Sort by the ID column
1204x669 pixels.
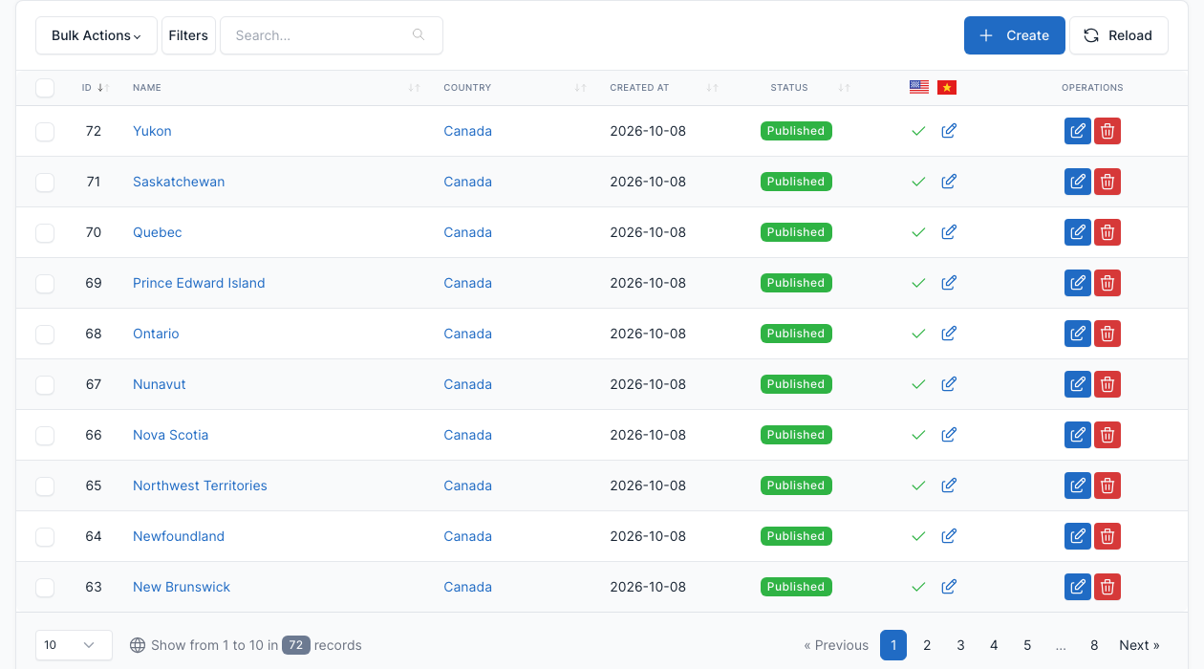[96, 88]
